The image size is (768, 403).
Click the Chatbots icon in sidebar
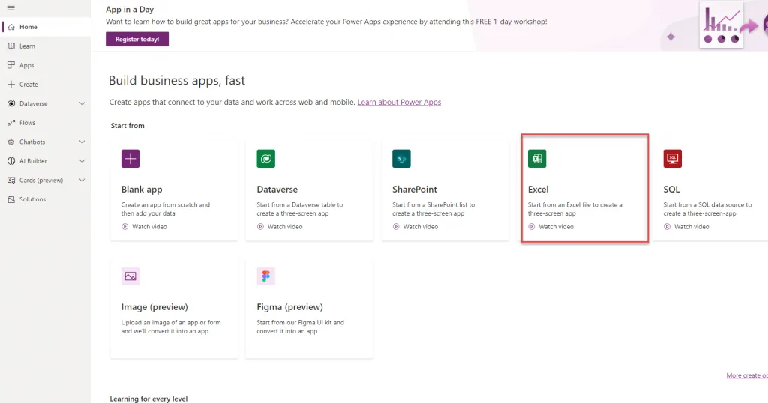(x=11, y=142)
